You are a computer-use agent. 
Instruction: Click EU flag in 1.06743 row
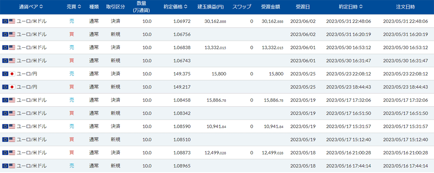point(5,61)
